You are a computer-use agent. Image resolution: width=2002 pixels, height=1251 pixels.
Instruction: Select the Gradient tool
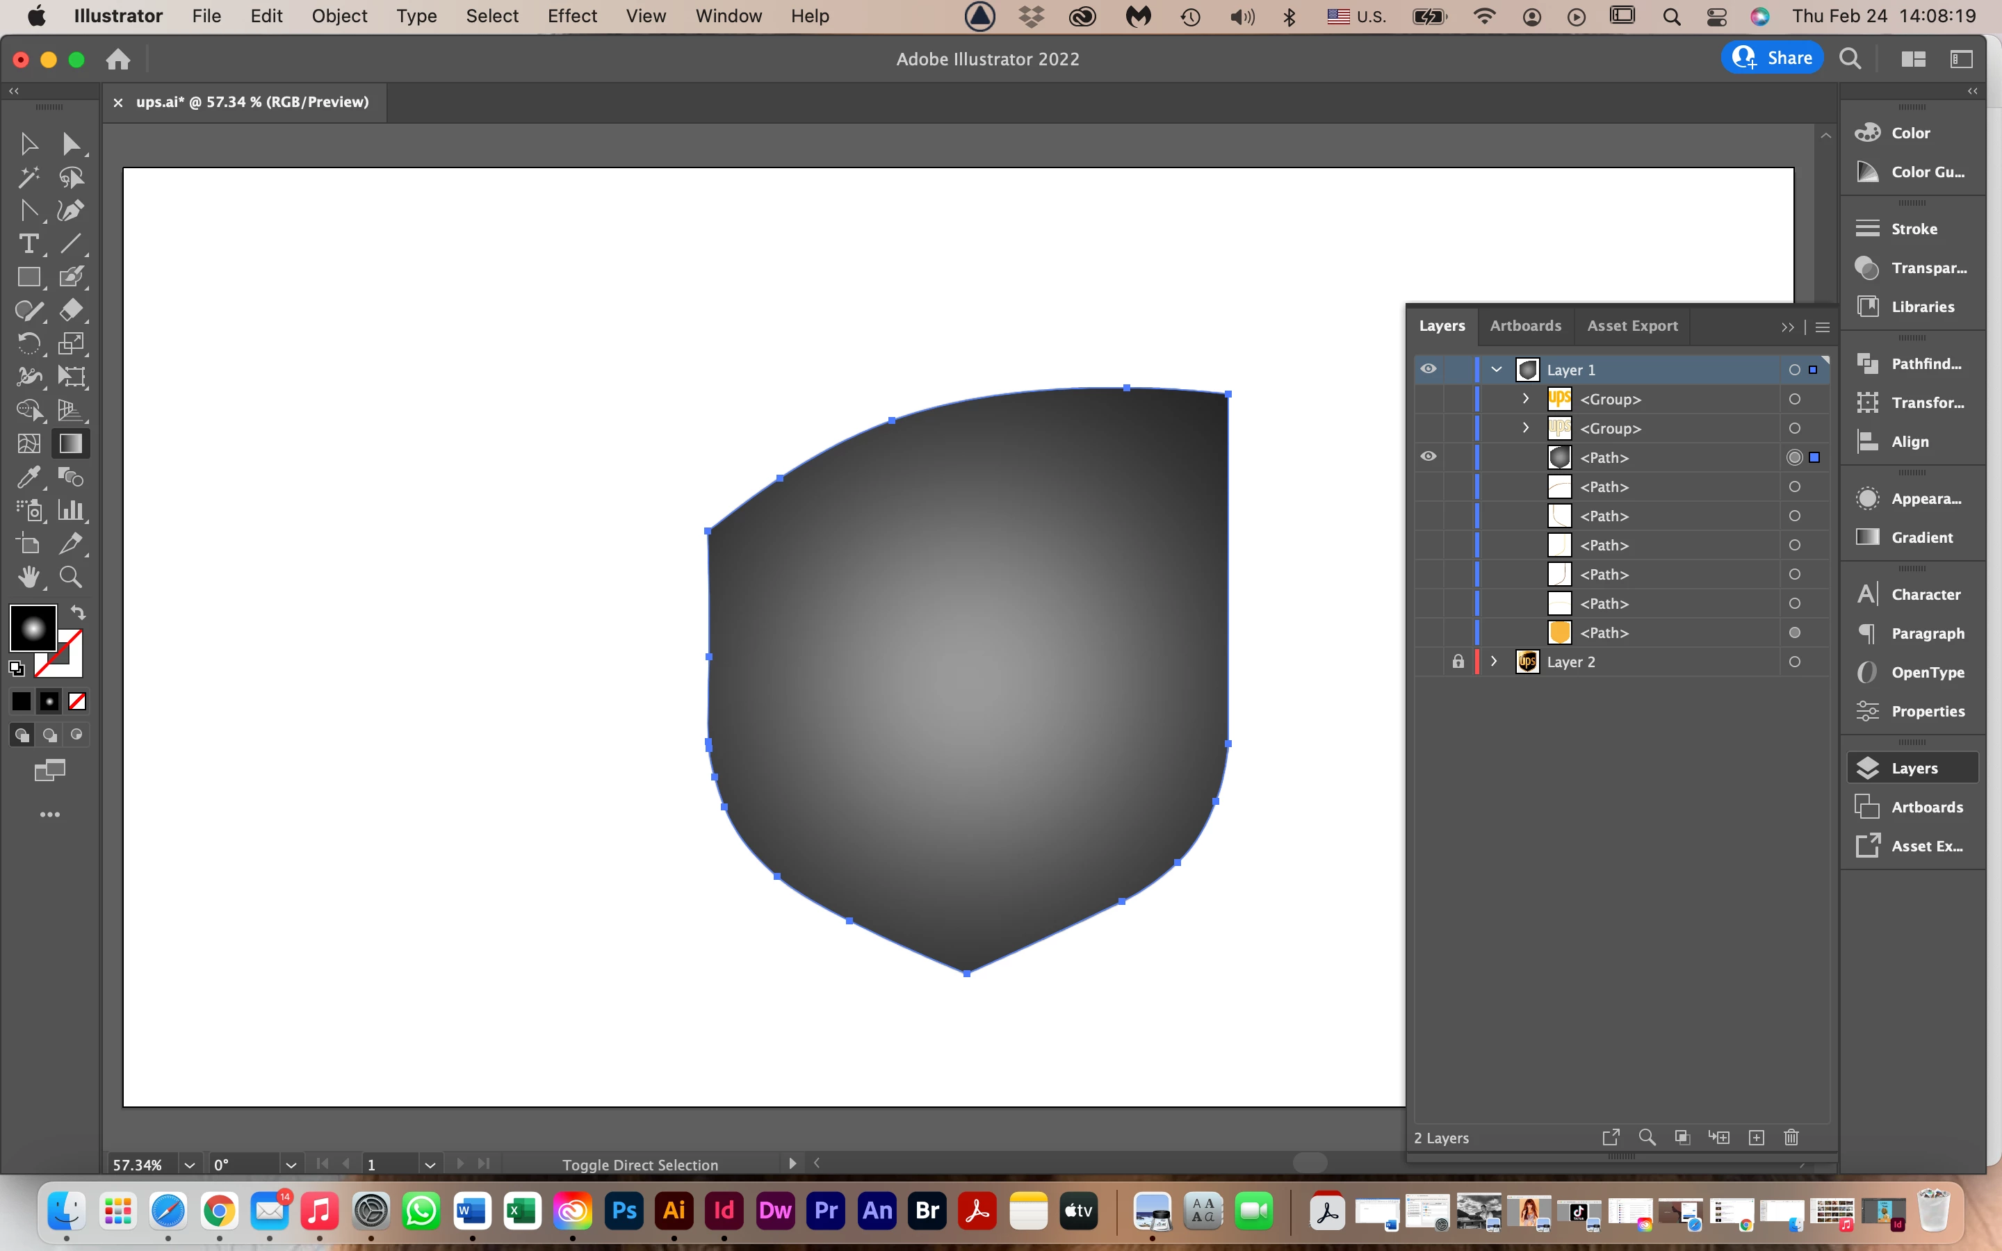point(71,443)
